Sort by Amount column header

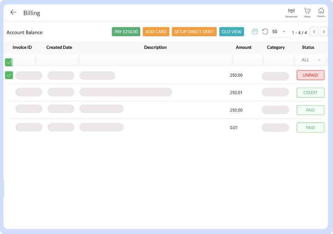244,47
